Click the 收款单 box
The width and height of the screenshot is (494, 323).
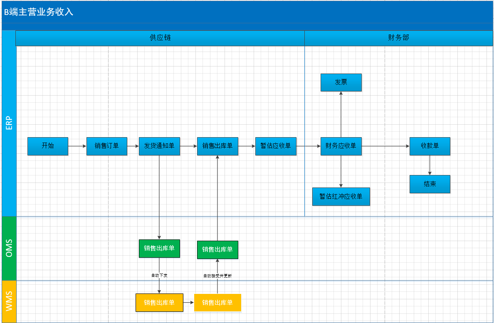(430, 146)
